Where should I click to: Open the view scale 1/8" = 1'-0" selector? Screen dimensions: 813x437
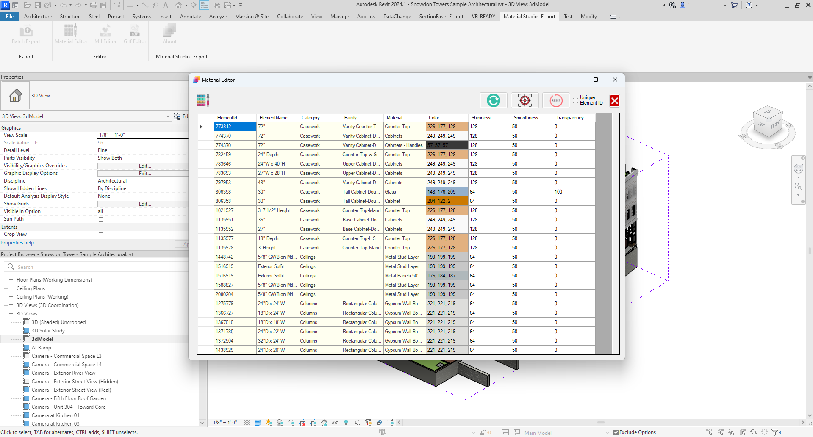225,423
